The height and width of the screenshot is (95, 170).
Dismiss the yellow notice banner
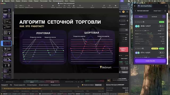tap(103, 88)
